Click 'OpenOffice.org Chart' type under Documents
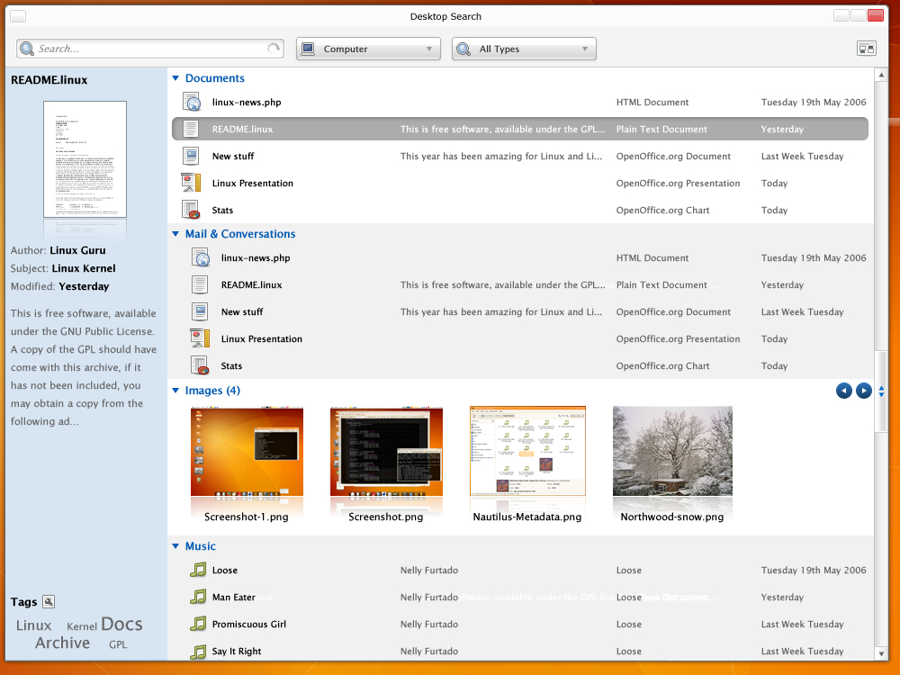Image resolution: width=900 pixels, height=675 pixels. point(663,210)
